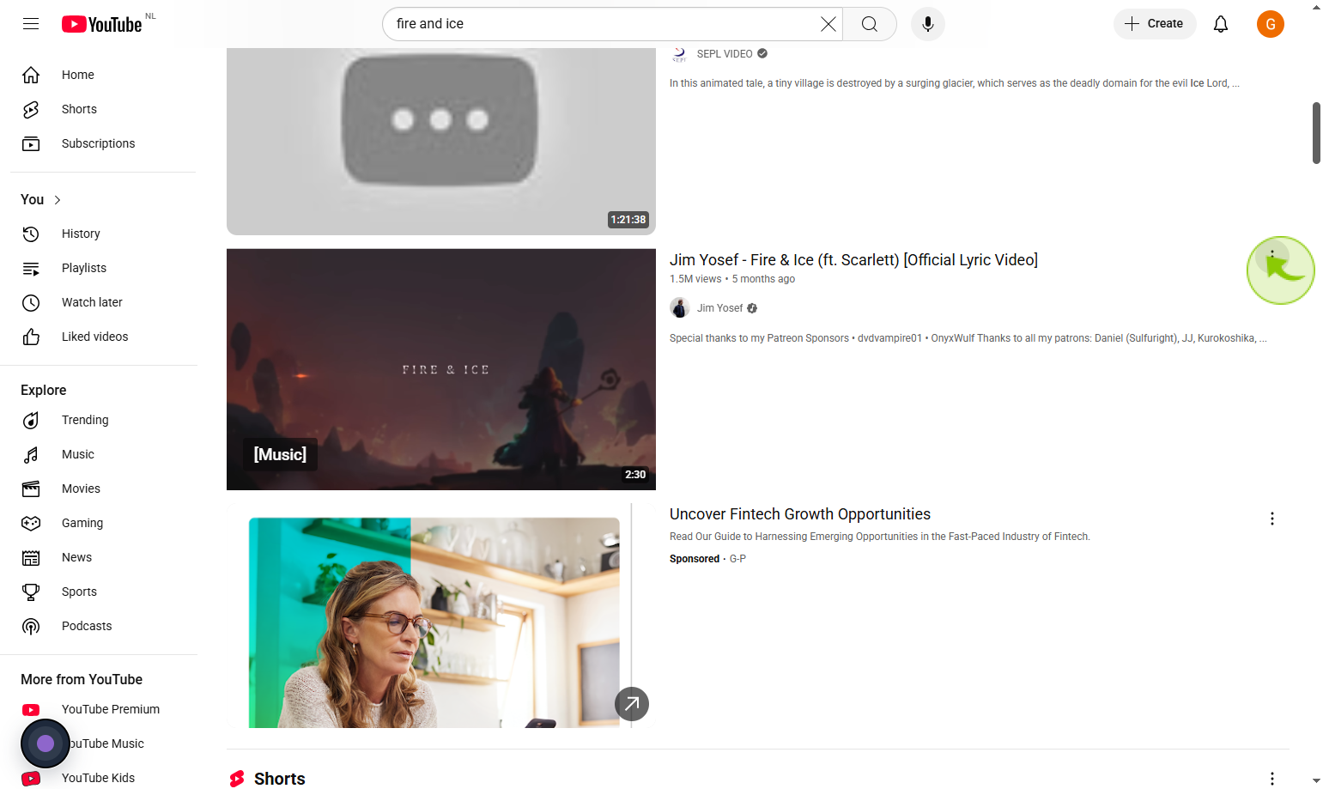Viewport: 1323px width, 789px height.
Task: Open notifications bell
Action: (1221, 24)
